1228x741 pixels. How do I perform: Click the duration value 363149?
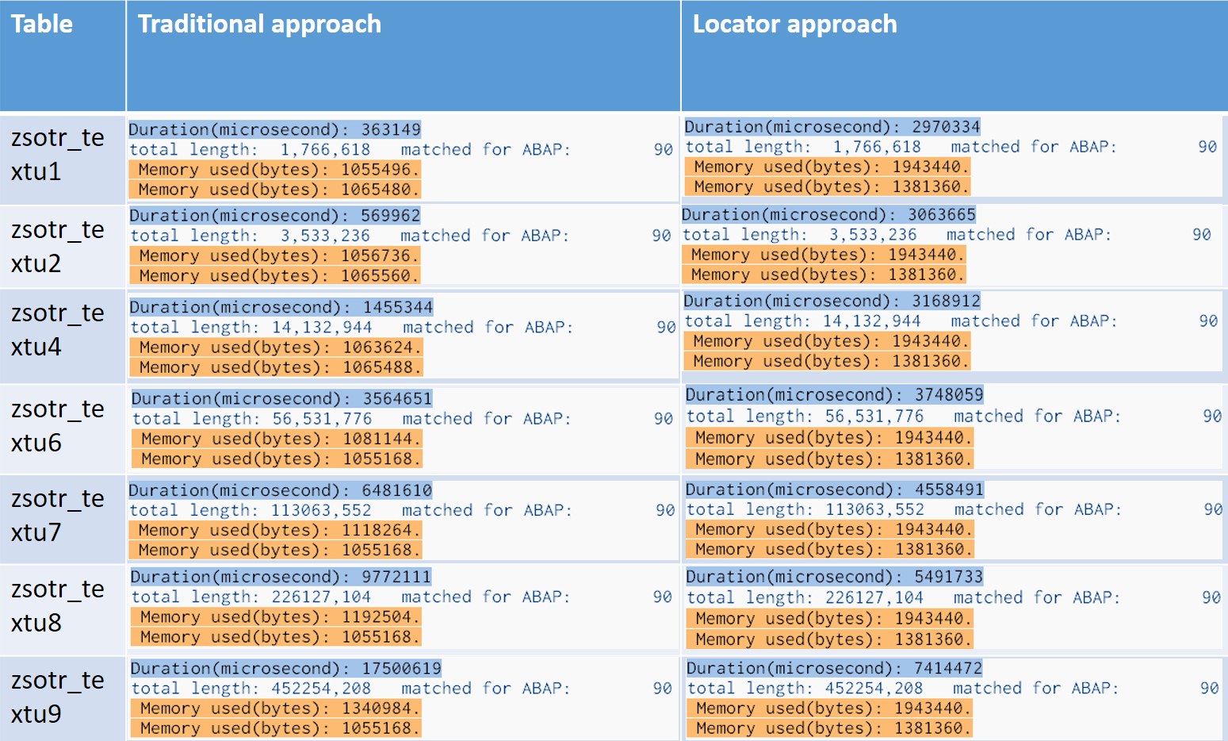pyautogui.click(x=391, y=129)
